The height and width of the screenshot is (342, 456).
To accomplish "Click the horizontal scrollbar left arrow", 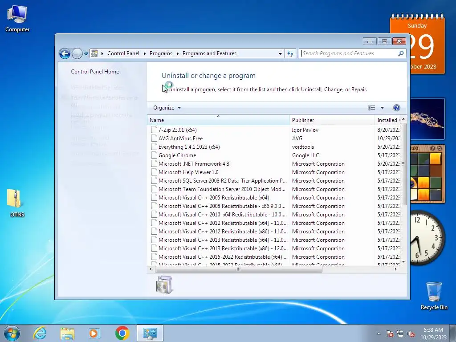I will (x=151, y=269).
